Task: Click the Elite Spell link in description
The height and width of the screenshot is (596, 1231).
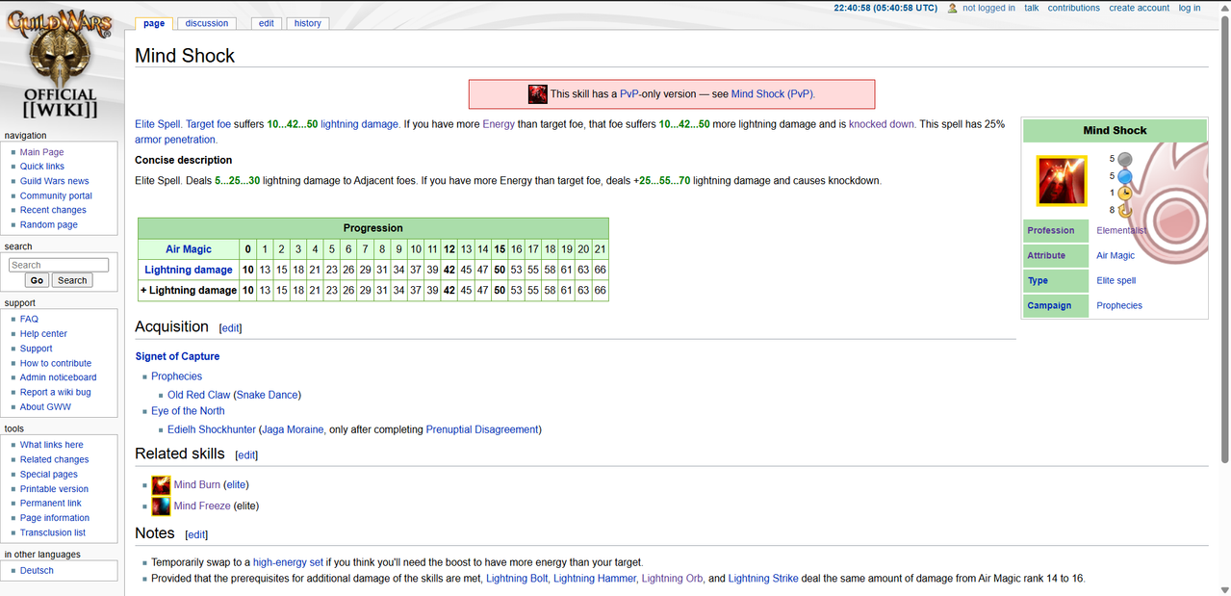Action: point(158,124)
